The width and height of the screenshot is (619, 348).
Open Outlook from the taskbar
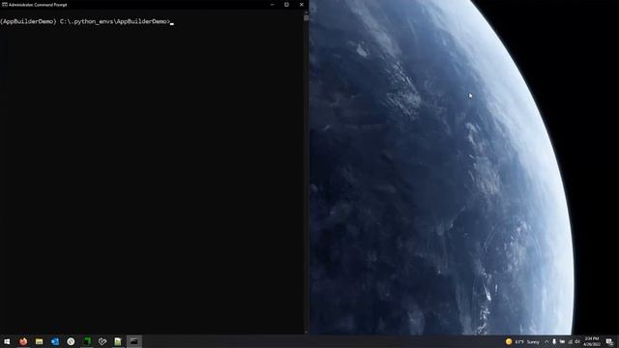pyautogui.click(x=55, y=341)
